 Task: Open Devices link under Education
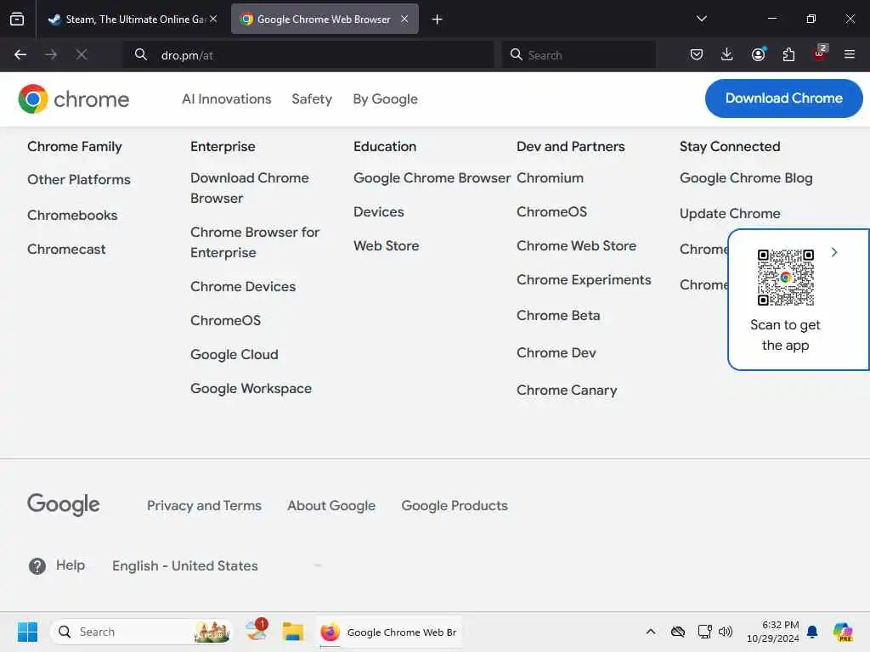pyautogui.click(x=378, y=211)
